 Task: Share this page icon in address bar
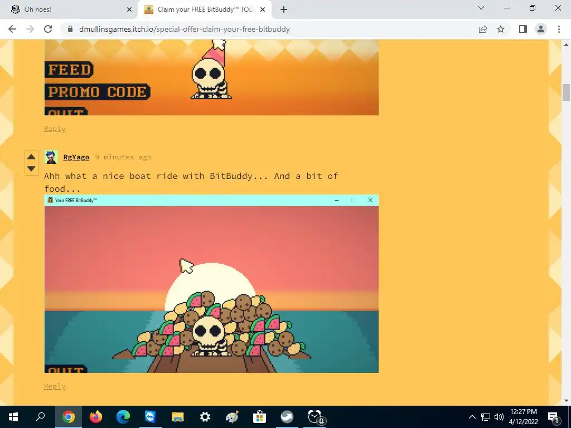483,29
